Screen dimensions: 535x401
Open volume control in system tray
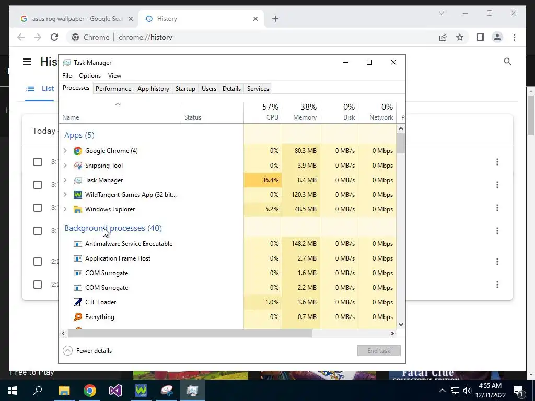pos(467,391)
